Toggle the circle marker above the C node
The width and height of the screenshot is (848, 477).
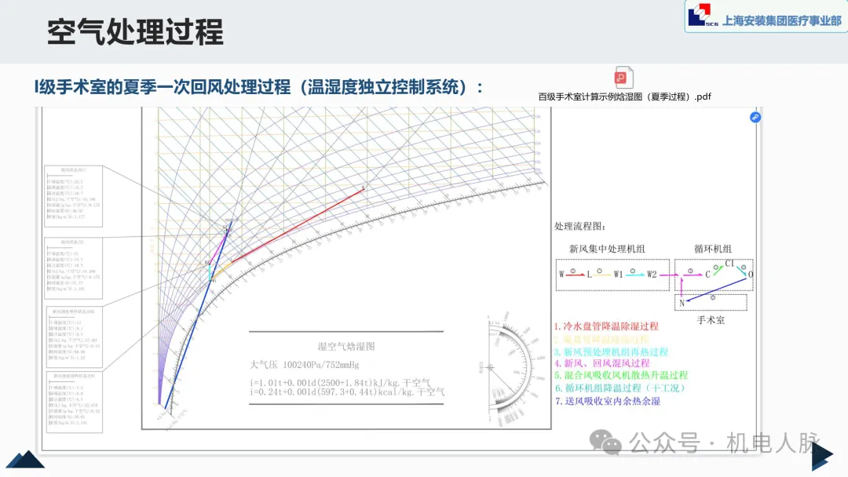click(x=715, y=266)
